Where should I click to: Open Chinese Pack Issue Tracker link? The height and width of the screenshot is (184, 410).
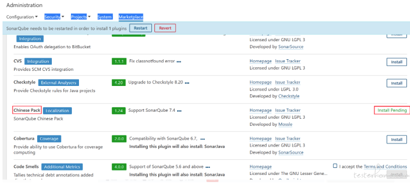tap(288, 110)
